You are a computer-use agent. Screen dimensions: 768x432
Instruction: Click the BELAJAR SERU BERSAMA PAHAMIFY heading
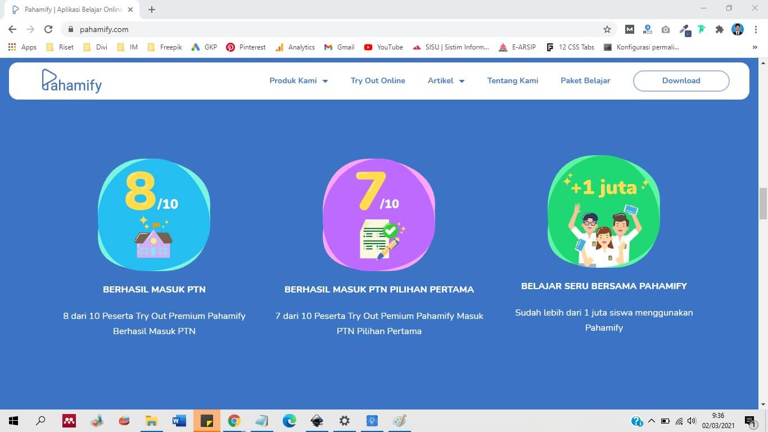604,286
